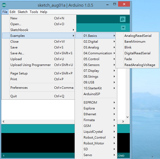Viewport: 160px width, 159px height.
Task: Click horizontal scrollbar left arrow
Action: (x=3, y=121)
